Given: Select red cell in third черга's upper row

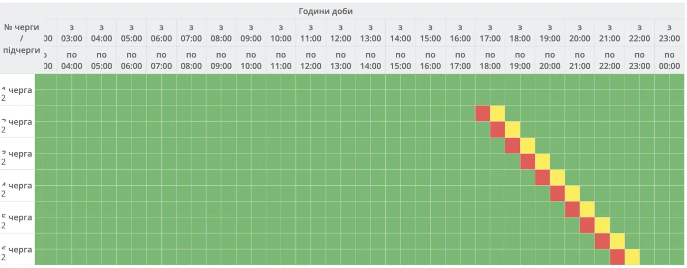Looking at the screenshot, I should coord(512,146).
